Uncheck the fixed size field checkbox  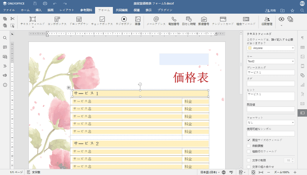click(249, 140)
